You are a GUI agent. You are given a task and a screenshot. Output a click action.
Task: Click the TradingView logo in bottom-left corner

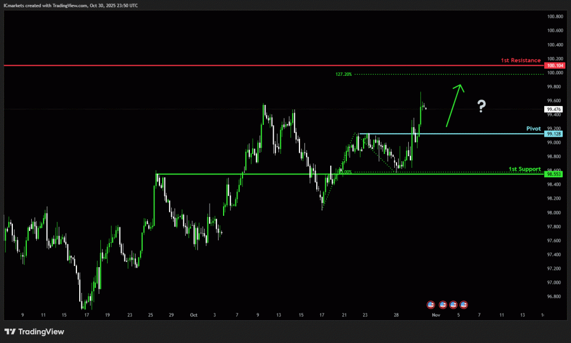coord(35,332)
